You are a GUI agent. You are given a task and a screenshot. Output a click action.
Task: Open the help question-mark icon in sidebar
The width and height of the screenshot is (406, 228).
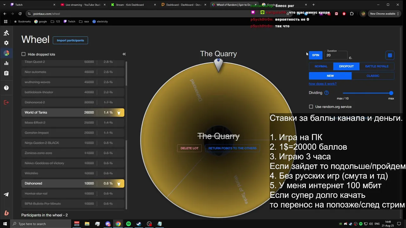[6, 88]
